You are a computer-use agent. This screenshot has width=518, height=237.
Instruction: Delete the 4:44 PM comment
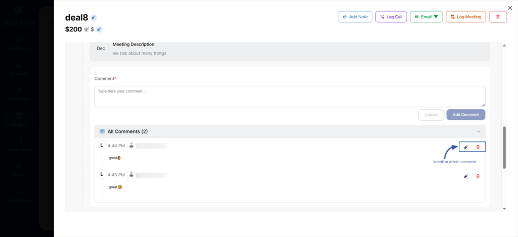(478, 147)
